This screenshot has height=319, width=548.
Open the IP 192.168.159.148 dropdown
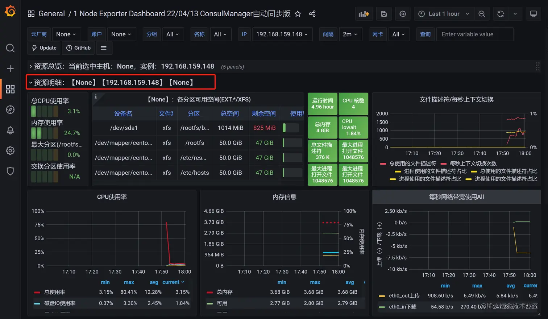pos(282,34)
